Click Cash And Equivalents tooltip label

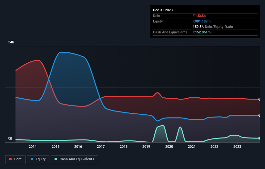(x=170, y=32)
